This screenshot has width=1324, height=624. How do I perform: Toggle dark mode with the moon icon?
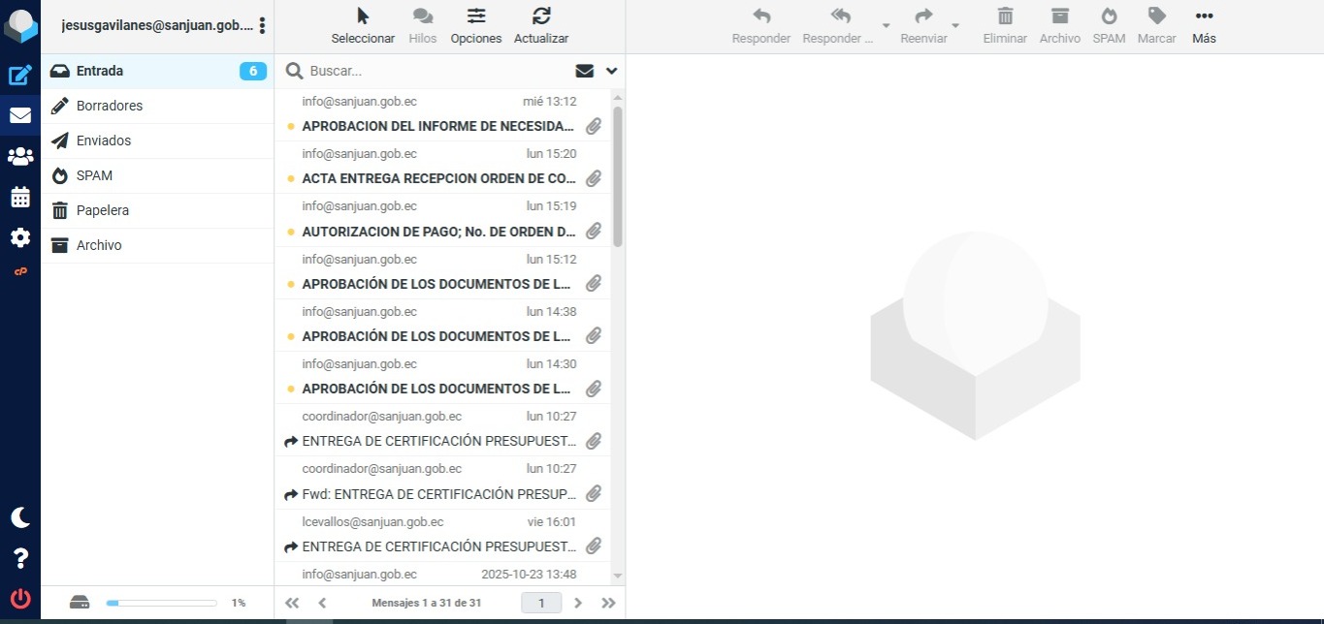(x=19, y=517)
